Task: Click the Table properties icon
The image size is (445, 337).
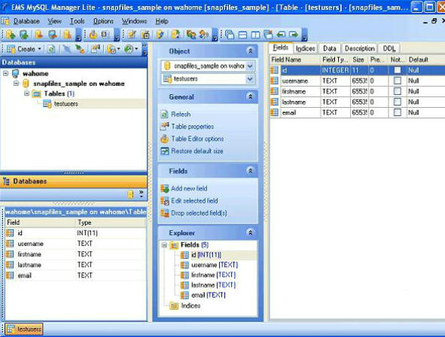Action: (165, 126)
